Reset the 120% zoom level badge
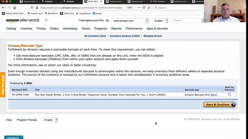The height and width of the screenshot is (139, 248). coord(129,8)
